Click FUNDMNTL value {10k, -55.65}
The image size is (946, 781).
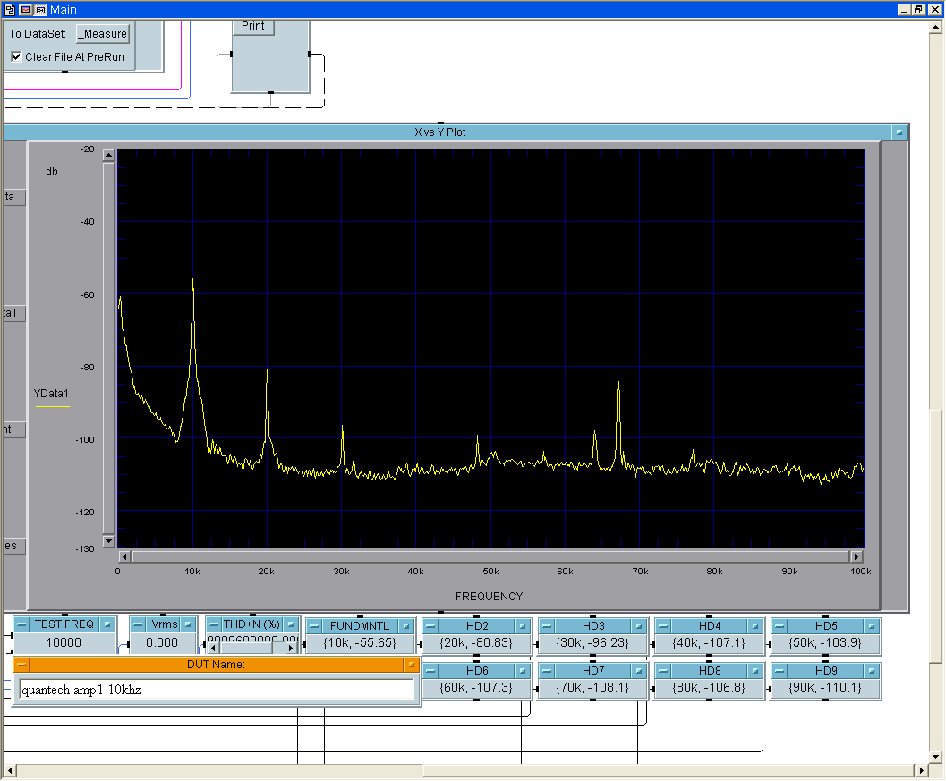click(360, 643)
